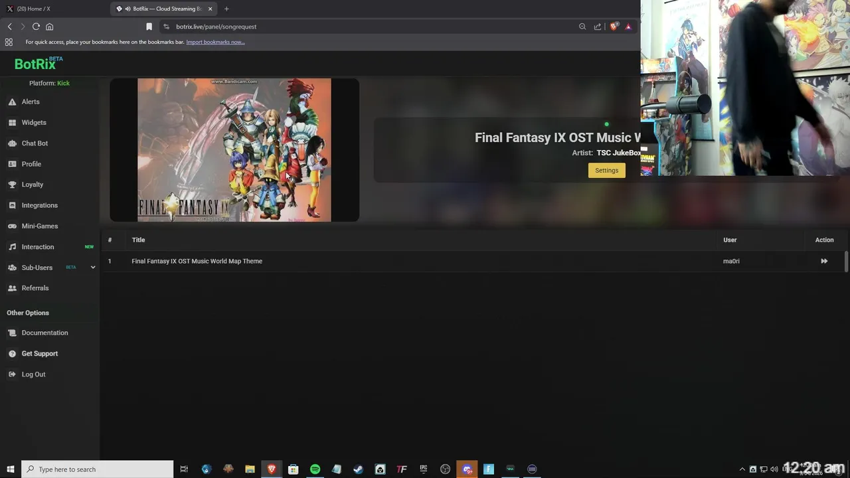
Task: Skip the Final Fantasy IX queued song
Action: point(824,261)
